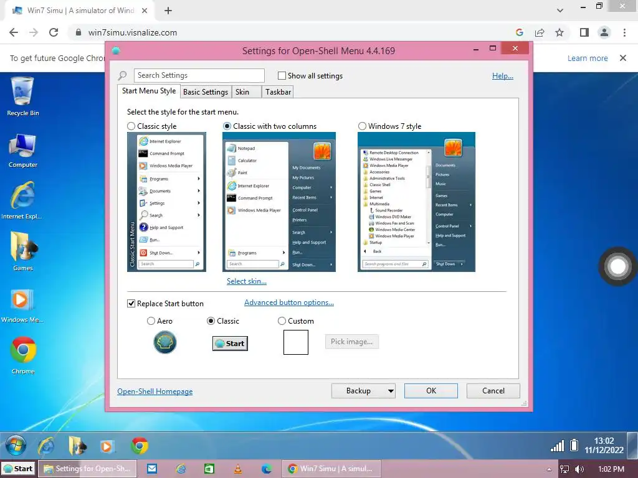The height and width of the screenshot is (478, 638).
Task: Open the Select skin link
Action: point(247,281)
